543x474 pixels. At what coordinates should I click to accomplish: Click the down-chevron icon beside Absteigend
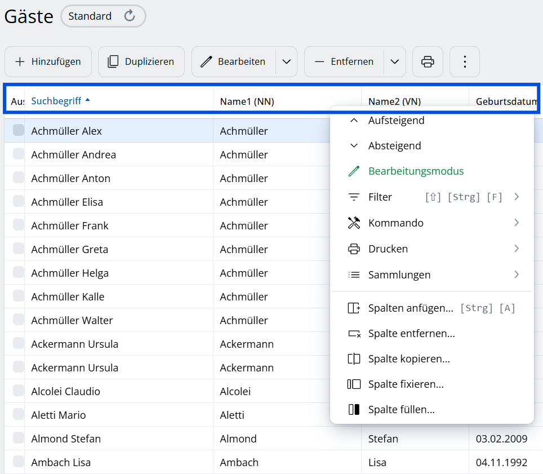click(354, 145)
